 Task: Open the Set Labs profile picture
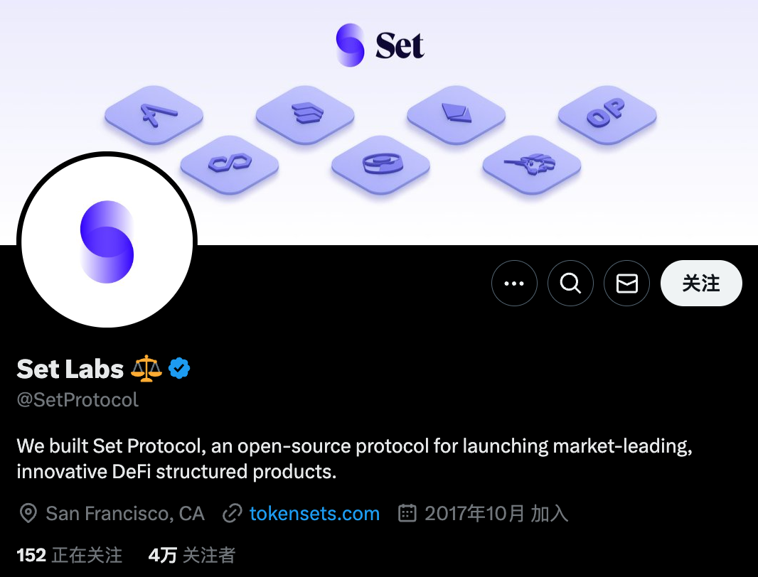(107, 242)
